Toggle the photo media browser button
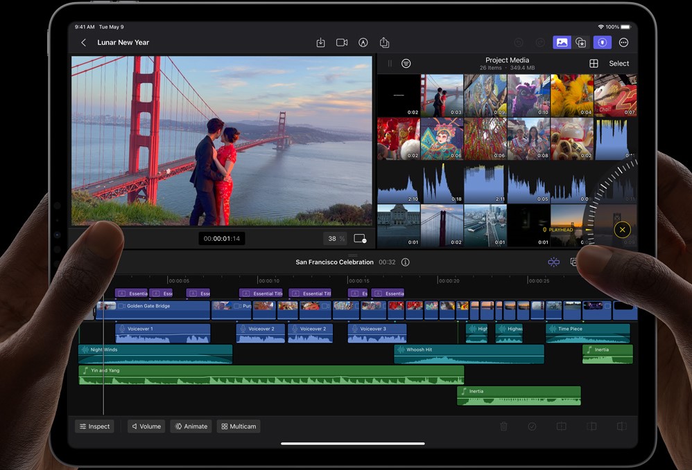692x470 pixels. [562, 43]
